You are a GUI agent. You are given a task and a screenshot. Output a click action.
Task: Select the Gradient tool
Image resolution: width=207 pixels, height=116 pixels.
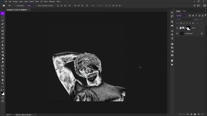(3, 55)
